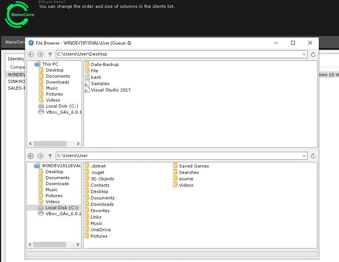Select the Contacts folder

click(97, 185)
